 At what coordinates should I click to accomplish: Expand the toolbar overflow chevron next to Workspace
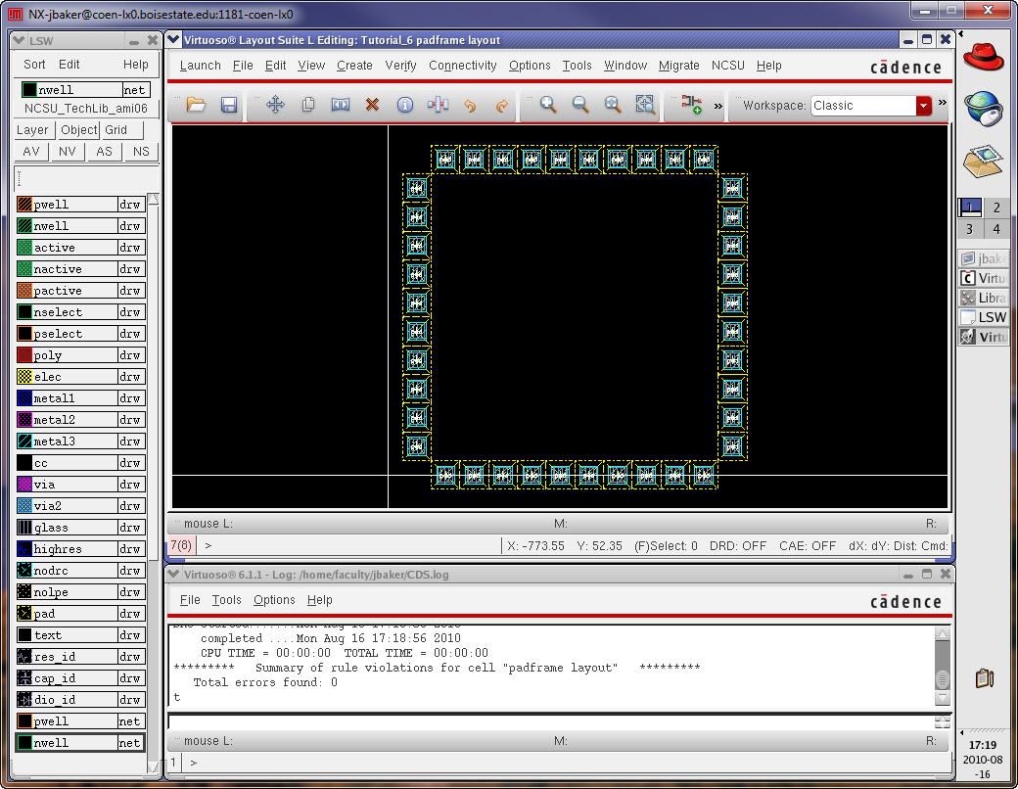click(718, 105)
